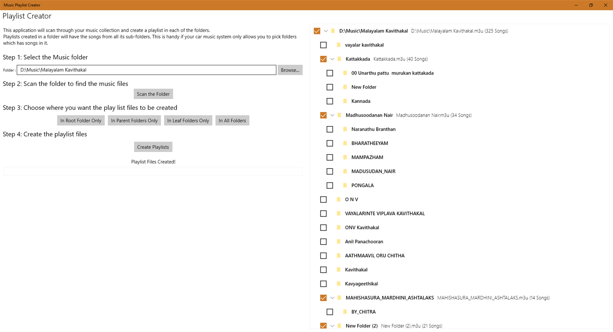Click the Create Playlists button
This screenshot has width=613, height=332.
click(x=153, y=147)
